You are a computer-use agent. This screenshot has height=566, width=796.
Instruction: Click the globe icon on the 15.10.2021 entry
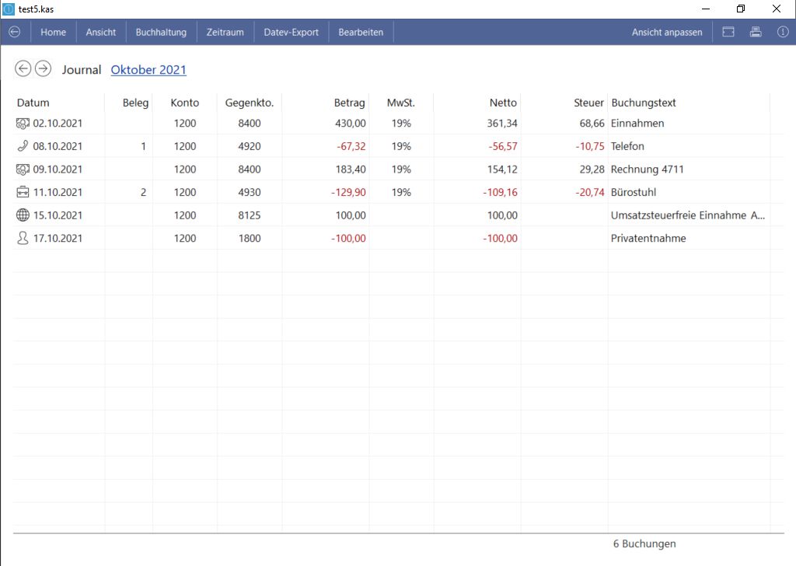tap(23, 215)
